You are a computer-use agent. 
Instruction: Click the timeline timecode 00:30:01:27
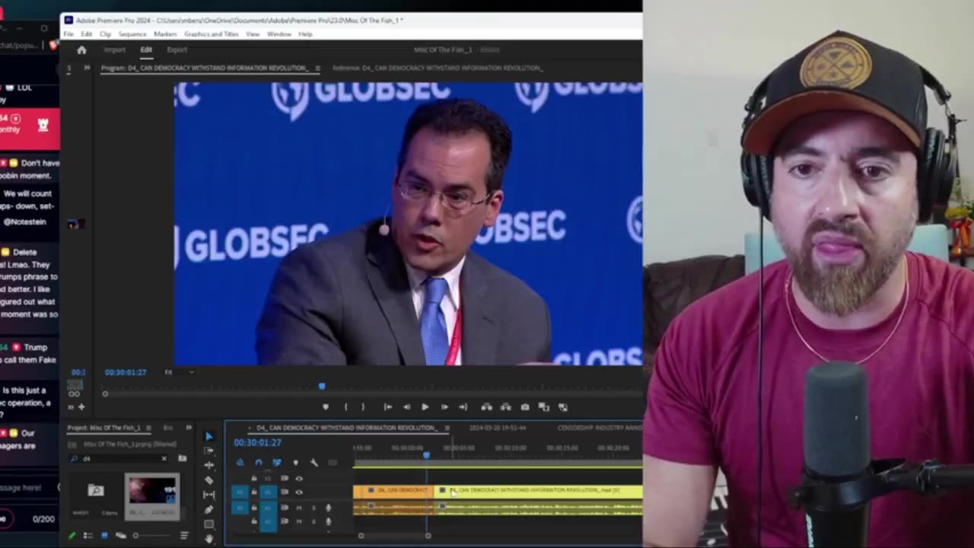(x=258, y=442)
